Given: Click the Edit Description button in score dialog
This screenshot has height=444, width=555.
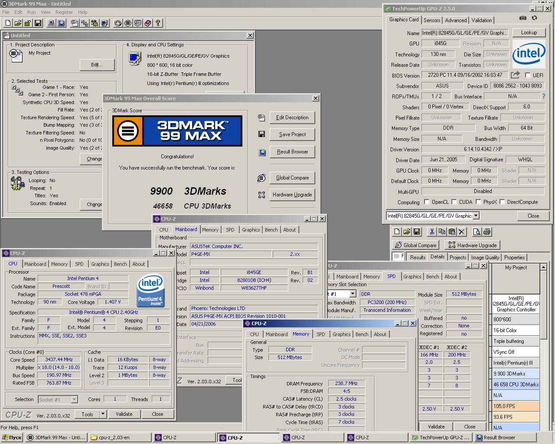Looking at the screenshot, I should coord(292,118).
